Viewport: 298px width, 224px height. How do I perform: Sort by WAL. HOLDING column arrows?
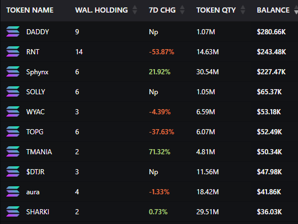(x=134, y=10)
